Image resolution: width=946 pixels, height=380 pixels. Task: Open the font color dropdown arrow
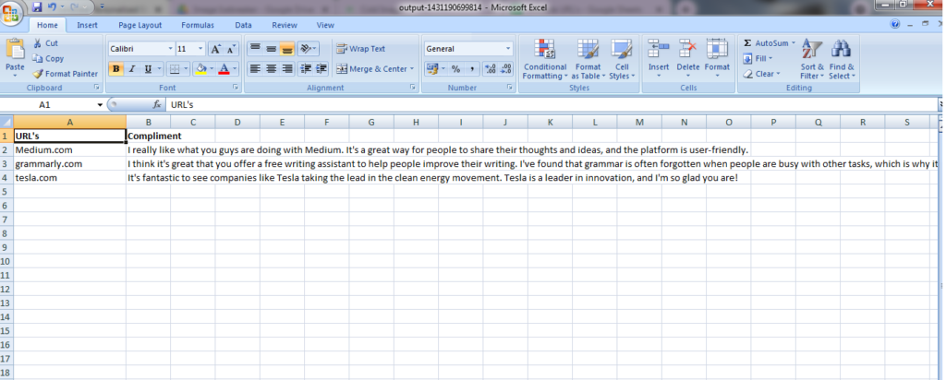[235, 68]
